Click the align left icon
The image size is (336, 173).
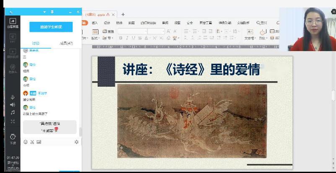(x=186, y=38)
